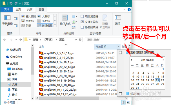Switch to the 主页 ribbon tab
171x105 pixels.
point(18,10)
